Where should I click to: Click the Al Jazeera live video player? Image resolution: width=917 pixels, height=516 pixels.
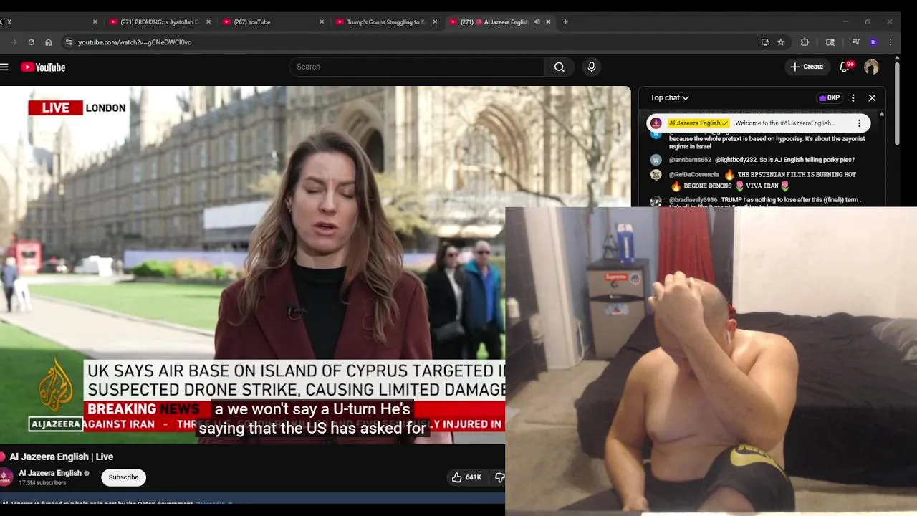(x=315, y=265)
